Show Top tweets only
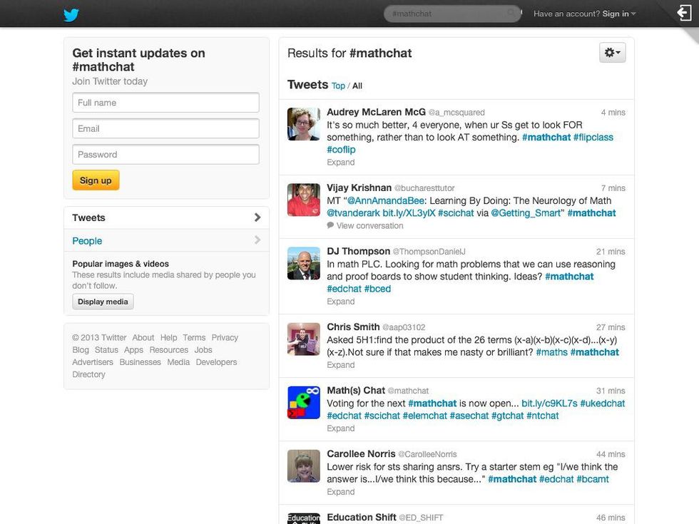 coord(338,86)
